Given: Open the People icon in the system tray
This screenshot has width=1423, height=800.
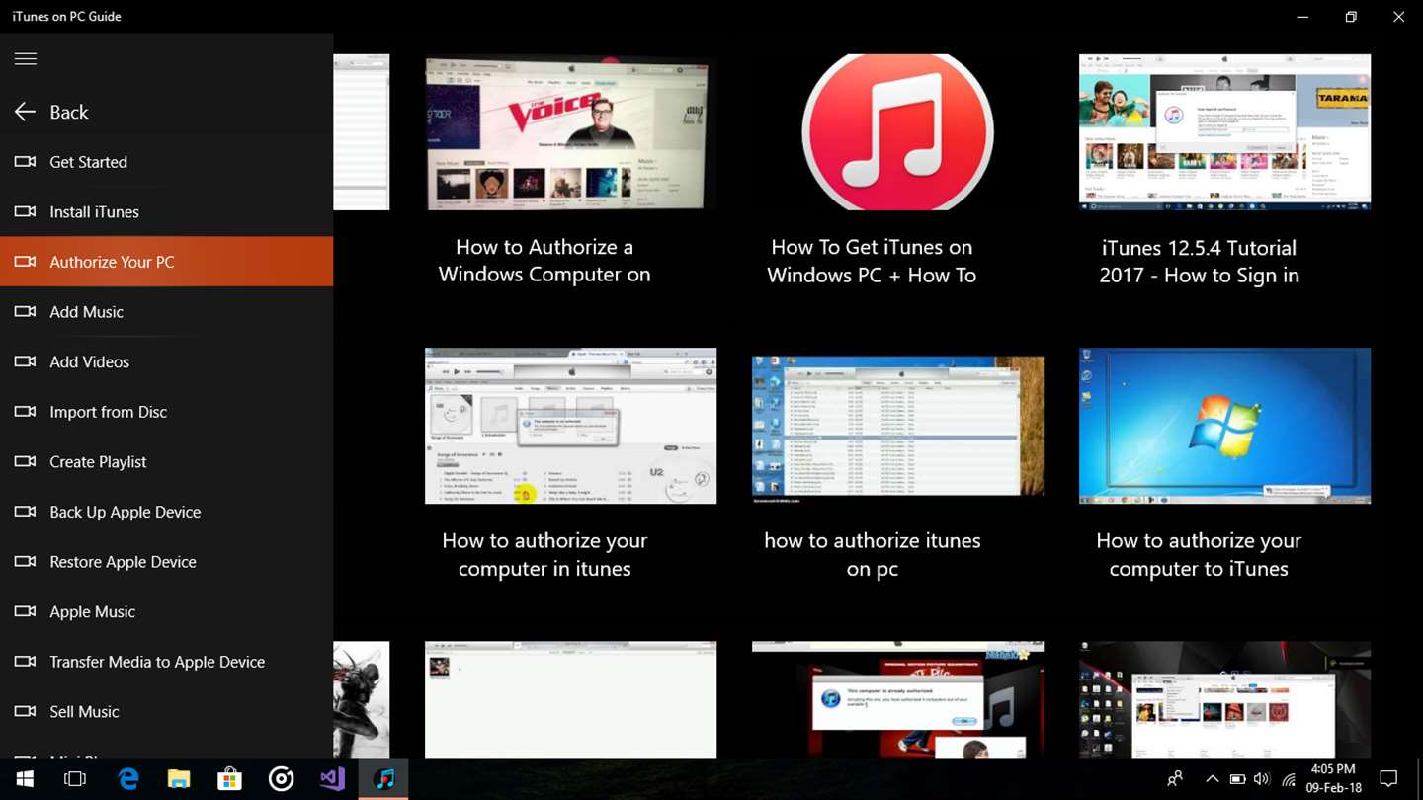Looking at the screenshot, I should (1175, 779).
